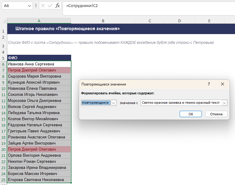The image size is (235, 185).
Task: Select column D header
Action: click(179, 21)
